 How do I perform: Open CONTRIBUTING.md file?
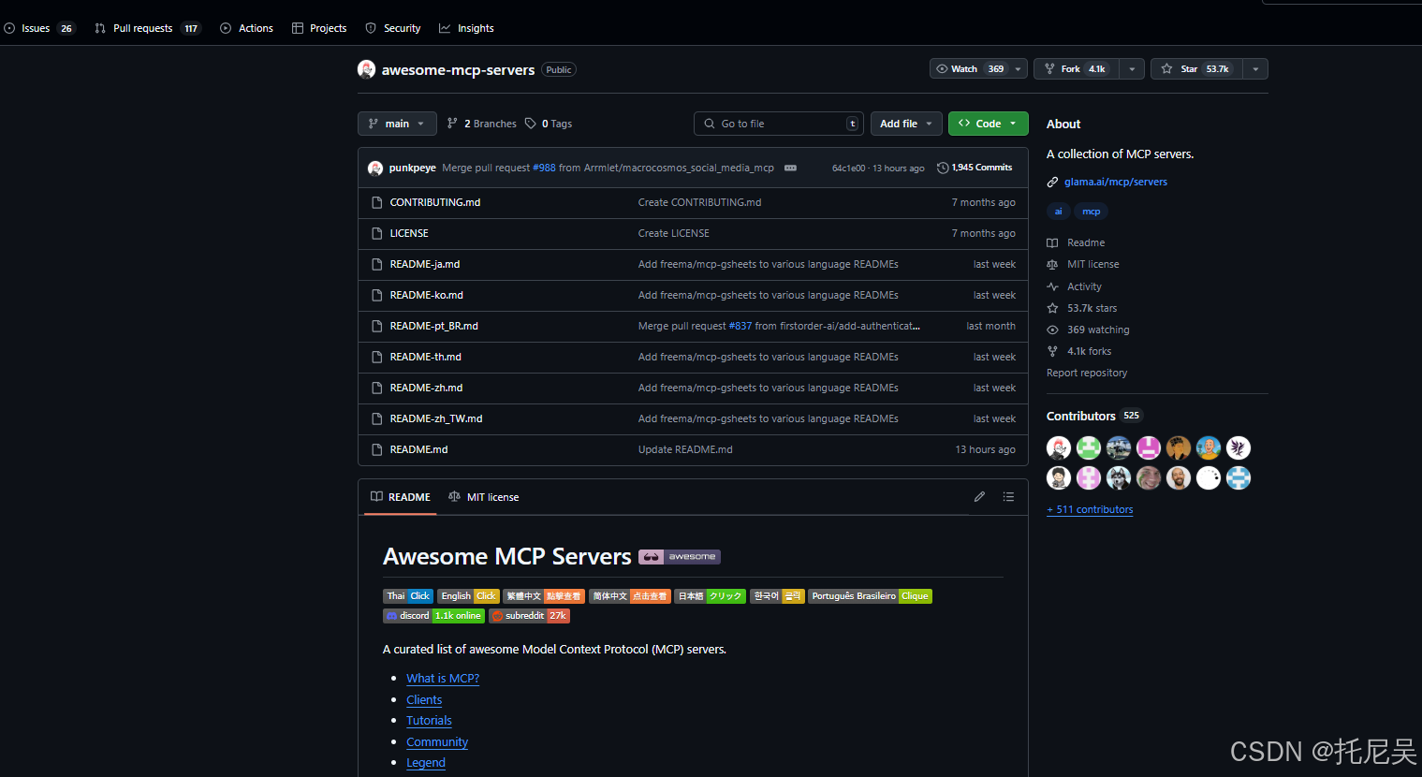point(435,202)
